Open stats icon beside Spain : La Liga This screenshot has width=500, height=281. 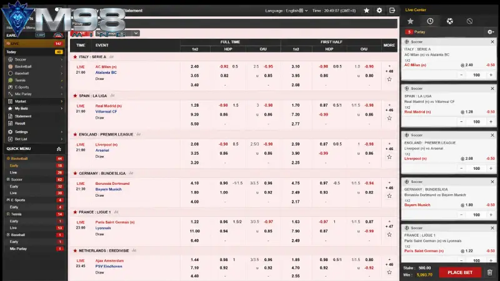point(112,96)
